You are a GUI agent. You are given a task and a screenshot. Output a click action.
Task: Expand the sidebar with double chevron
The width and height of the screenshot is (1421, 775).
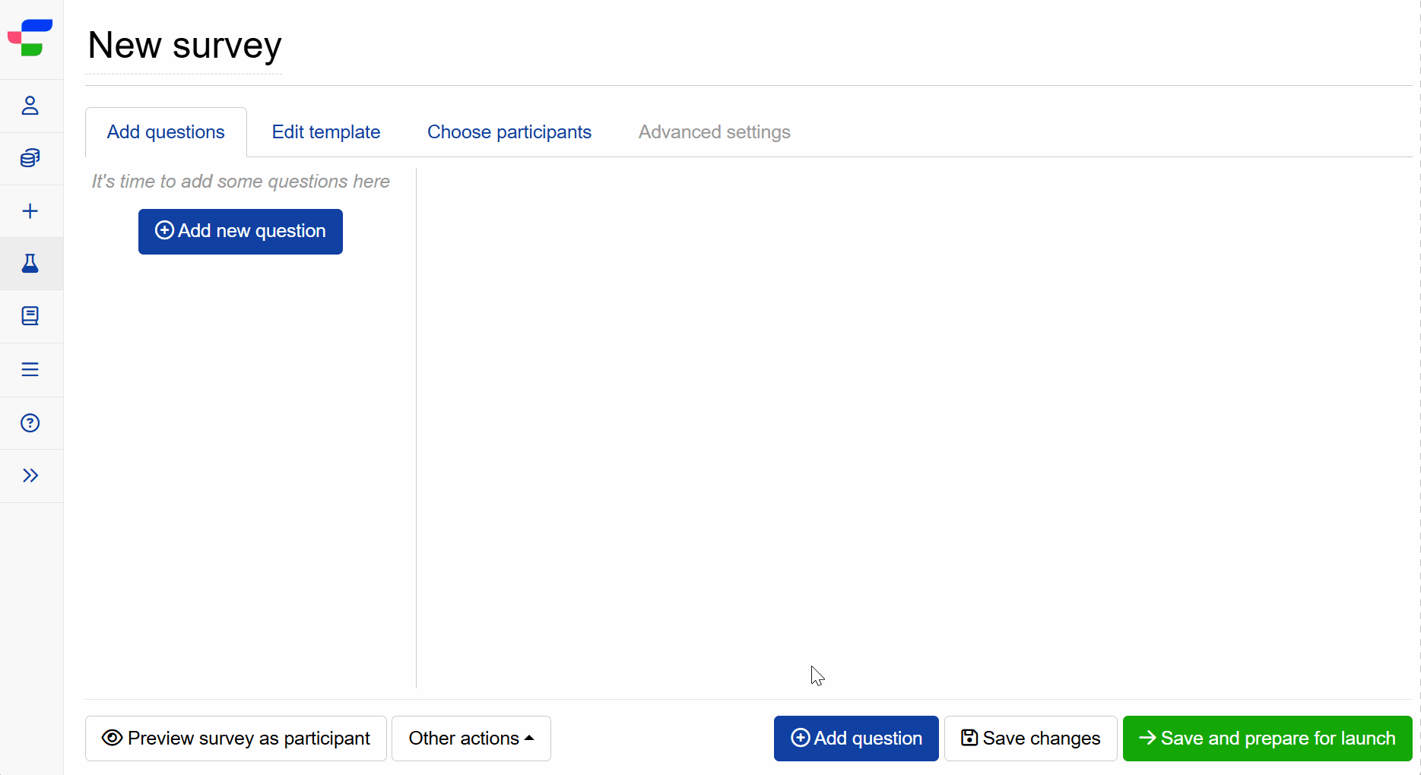click(30, 476)
